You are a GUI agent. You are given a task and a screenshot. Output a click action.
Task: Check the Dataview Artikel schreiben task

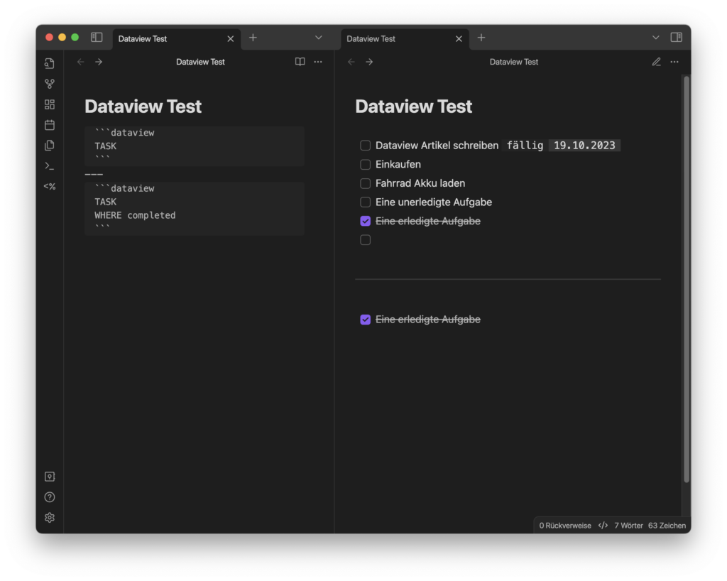[366, 146]
